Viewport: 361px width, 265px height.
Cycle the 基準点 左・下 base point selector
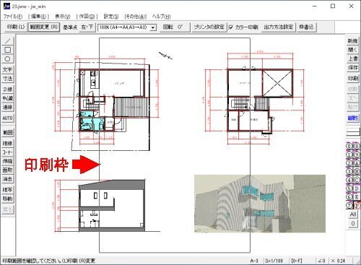point(87,27)
